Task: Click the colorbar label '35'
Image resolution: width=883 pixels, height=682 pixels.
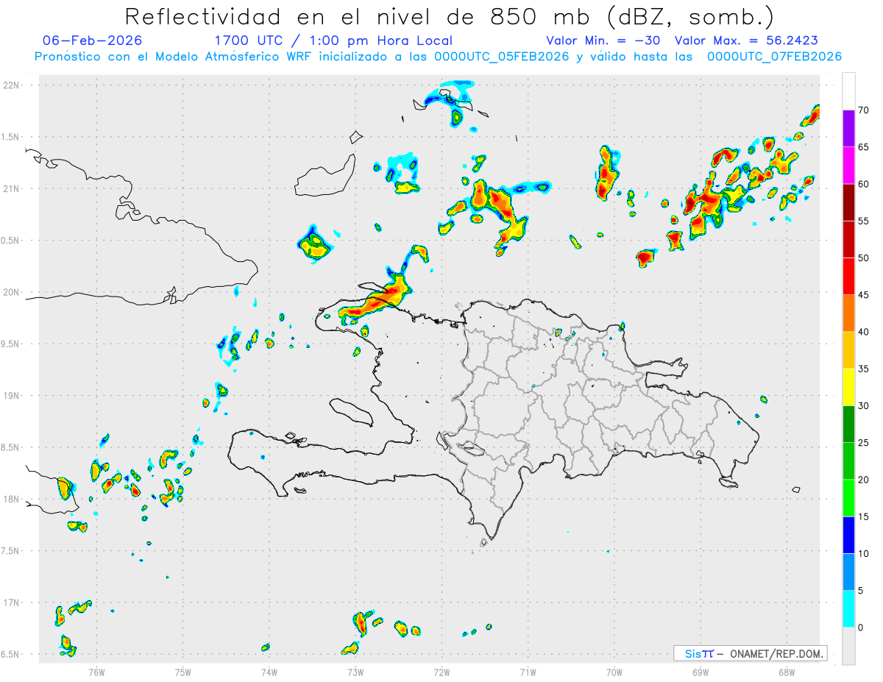Action: pyautogui.click(x=863, y=369)
